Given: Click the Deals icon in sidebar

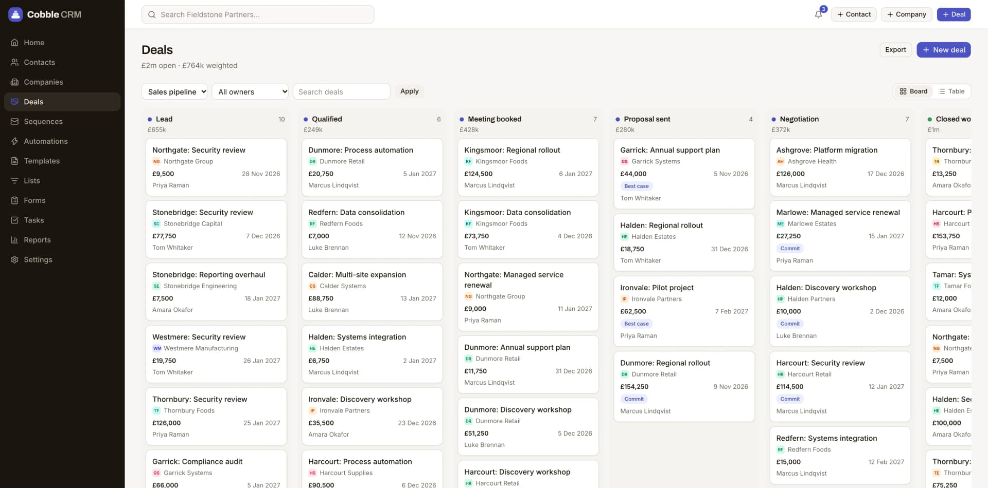Looking at the screenshot, I should coord(14,102).
